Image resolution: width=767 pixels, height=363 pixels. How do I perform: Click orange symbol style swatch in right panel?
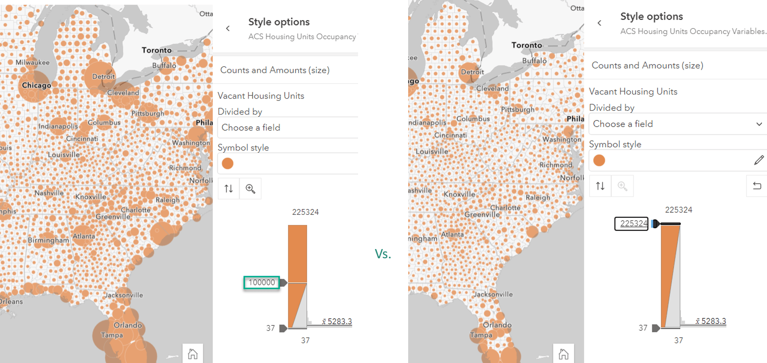[x=599, y=160]
